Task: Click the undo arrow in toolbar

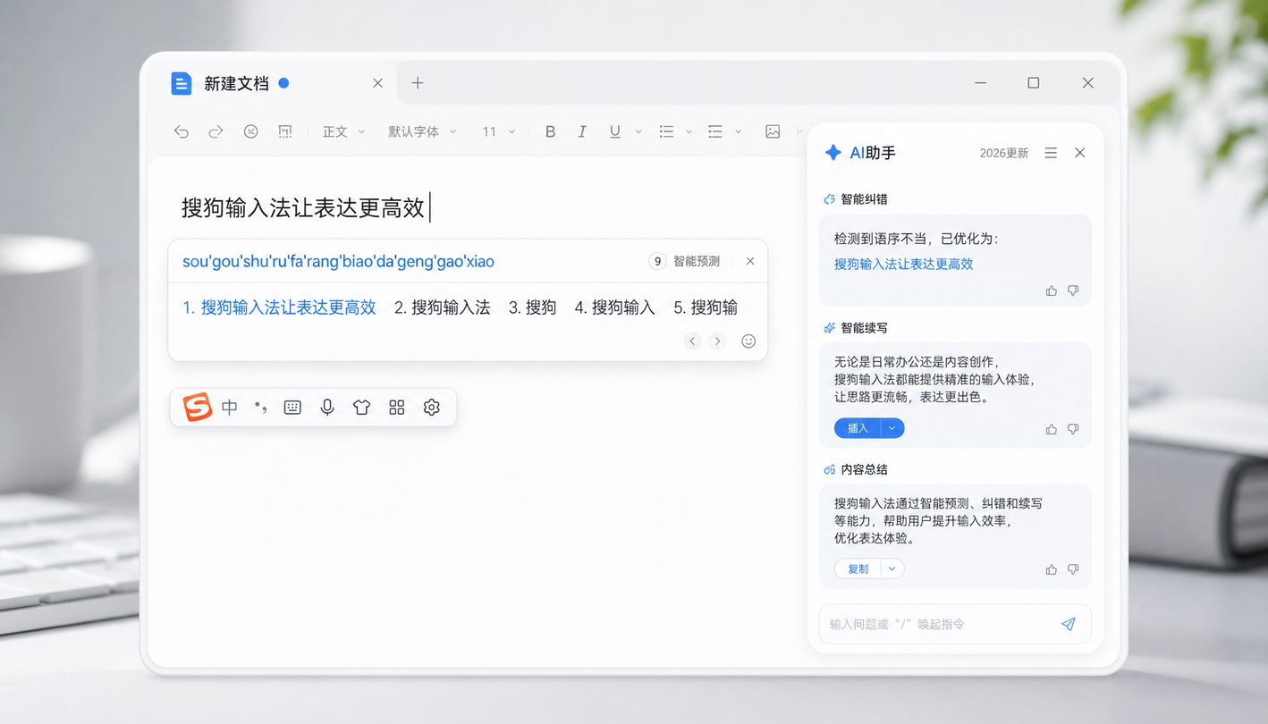Action: click(182, 131)
